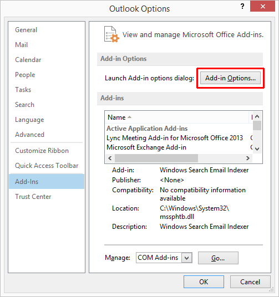Open the Mail options category
The height and width of the screenshot is (297, 279).
(x=21, y=45)
